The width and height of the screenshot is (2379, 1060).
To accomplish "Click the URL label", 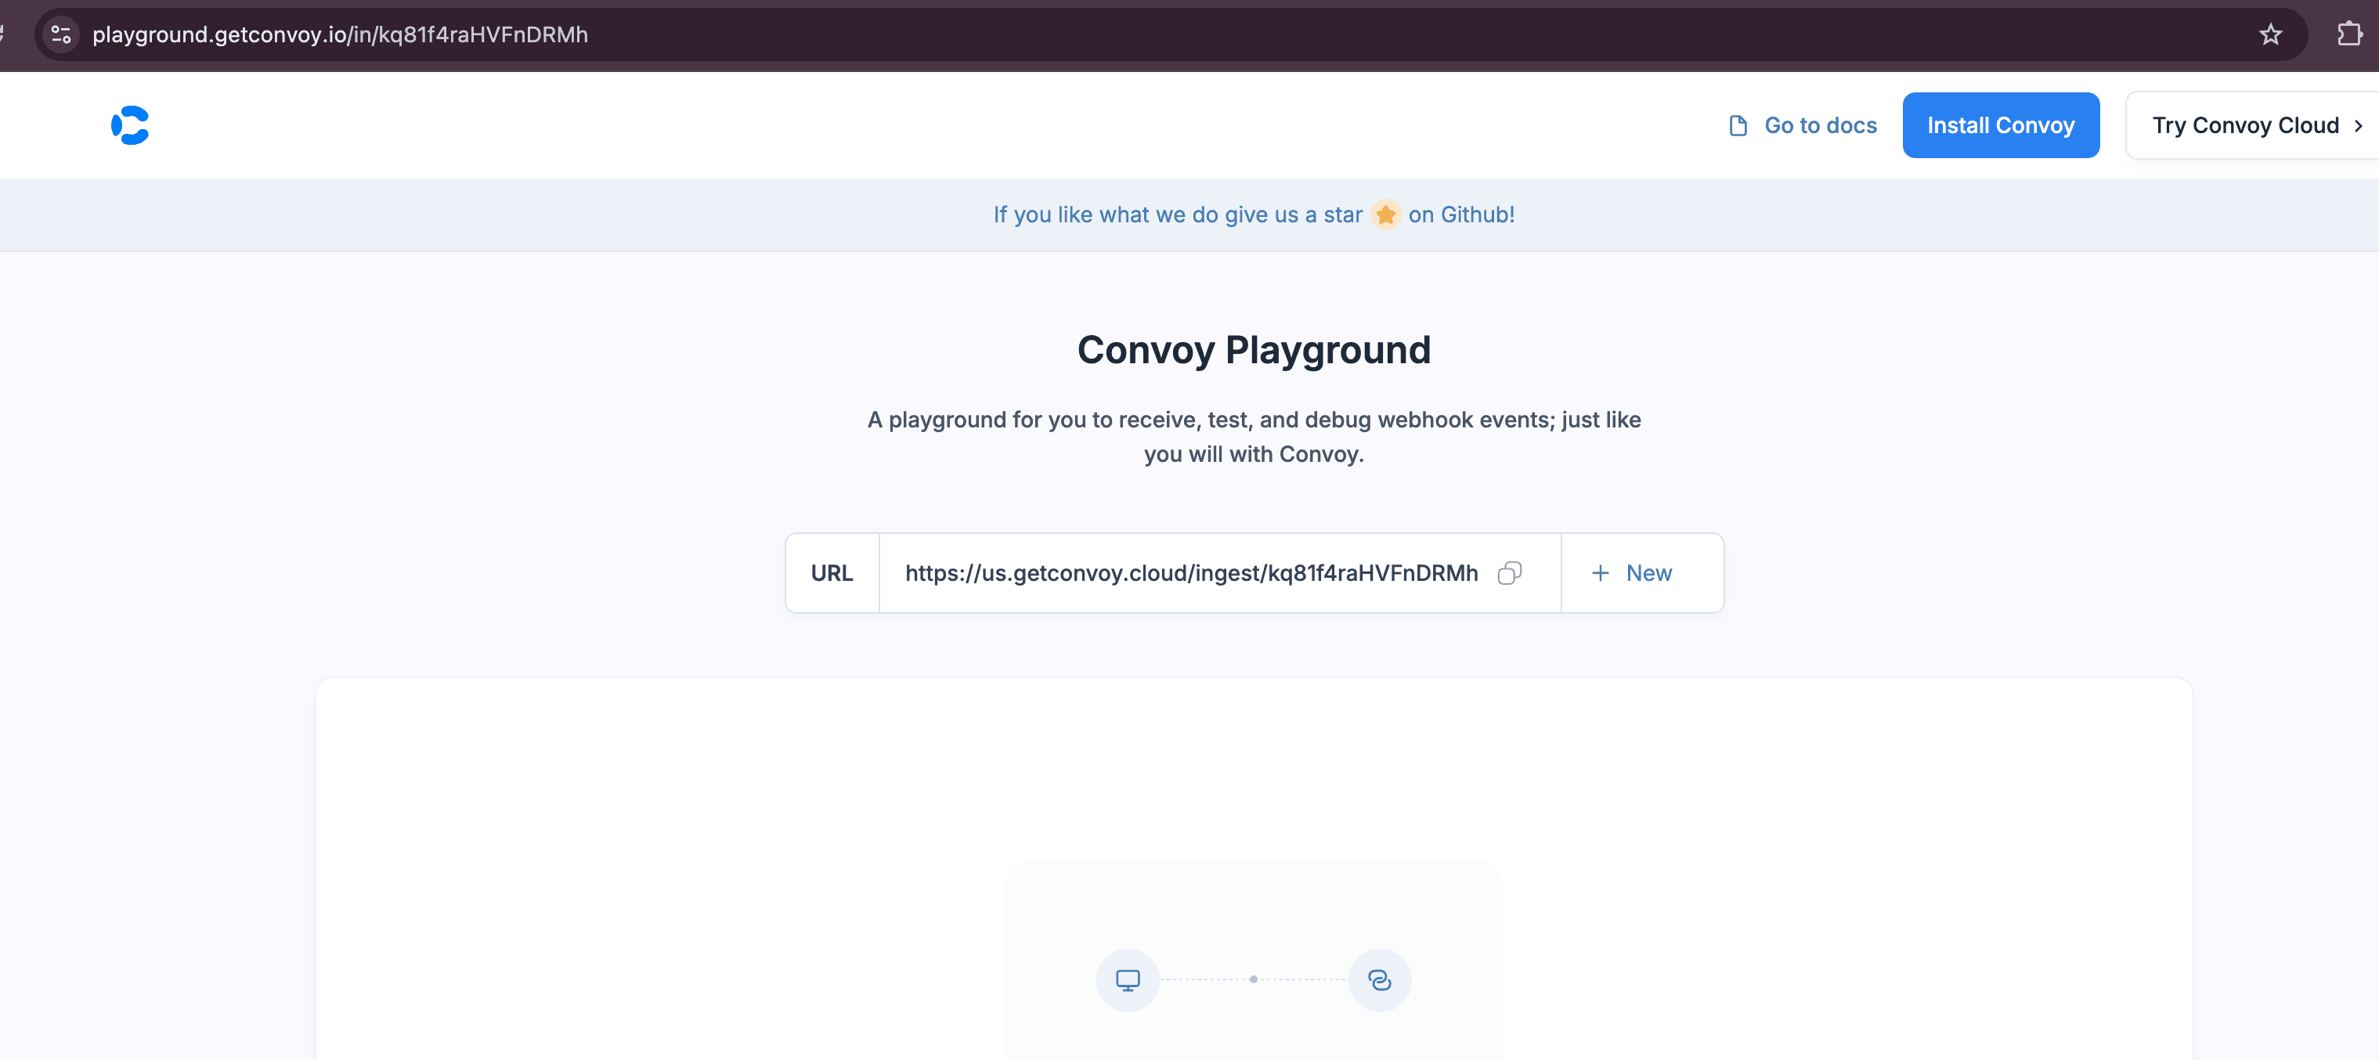I will 832,573.
